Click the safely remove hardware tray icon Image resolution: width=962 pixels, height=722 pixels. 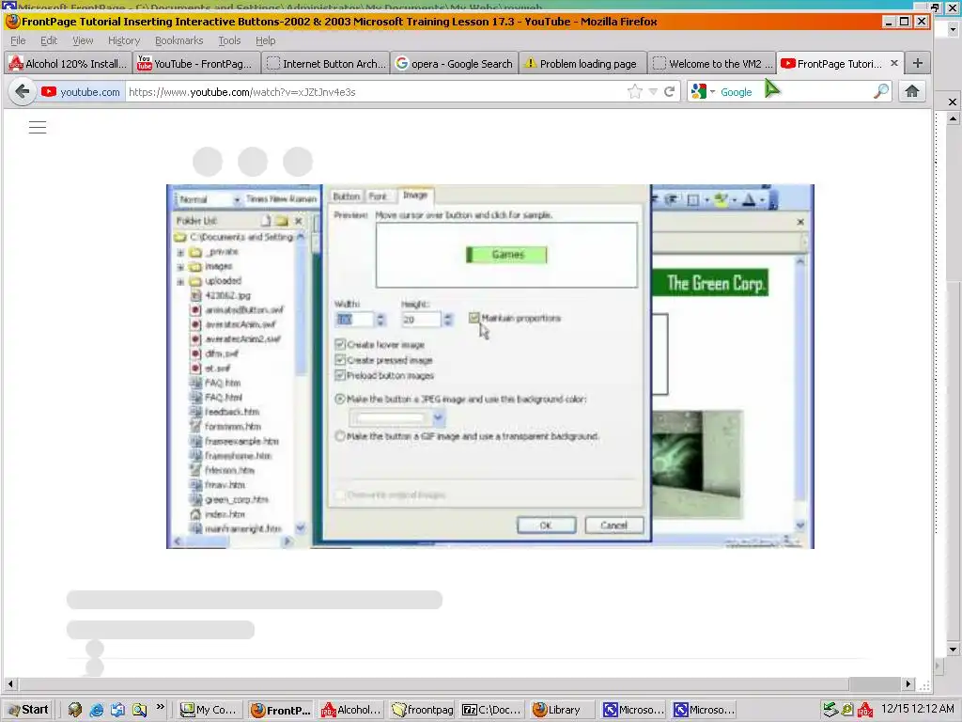(830, 710)
